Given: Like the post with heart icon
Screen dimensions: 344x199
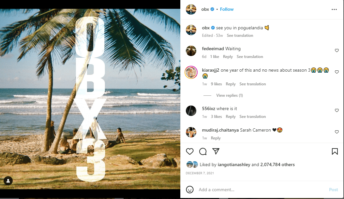Looking at the screenshot, I should click(190, 151).
